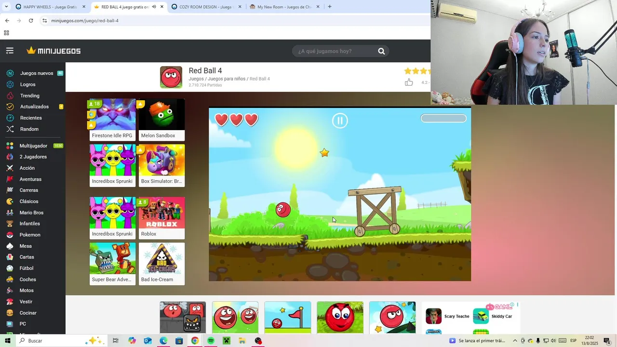Click the Mario Bros category icon
The height and width of the screenshot is (347, 617).
tap(10, 213)
